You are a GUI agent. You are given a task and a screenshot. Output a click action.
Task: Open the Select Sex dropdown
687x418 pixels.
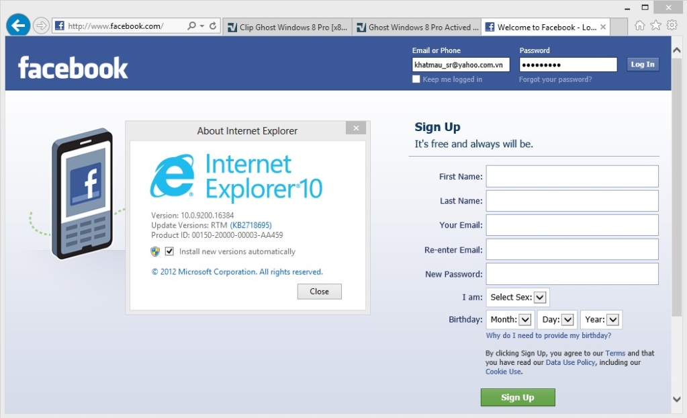click(x=518, y=298)
